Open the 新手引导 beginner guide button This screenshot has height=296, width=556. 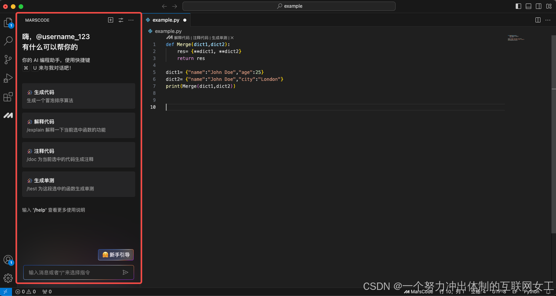coord(116,255)
